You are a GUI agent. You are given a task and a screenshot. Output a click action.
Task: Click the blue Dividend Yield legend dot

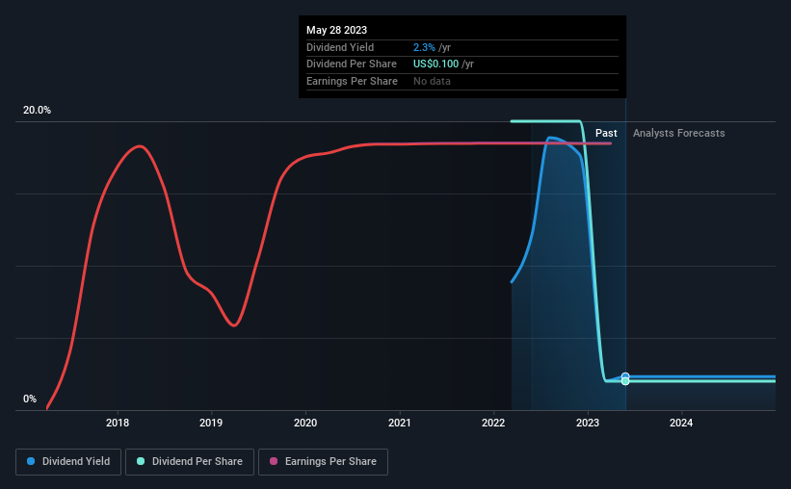(x=31, y=461)
